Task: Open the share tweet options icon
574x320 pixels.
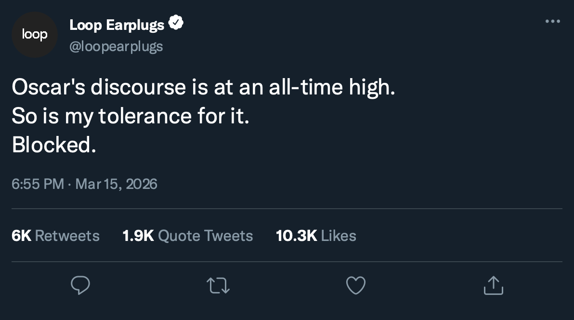Action: 493,285
